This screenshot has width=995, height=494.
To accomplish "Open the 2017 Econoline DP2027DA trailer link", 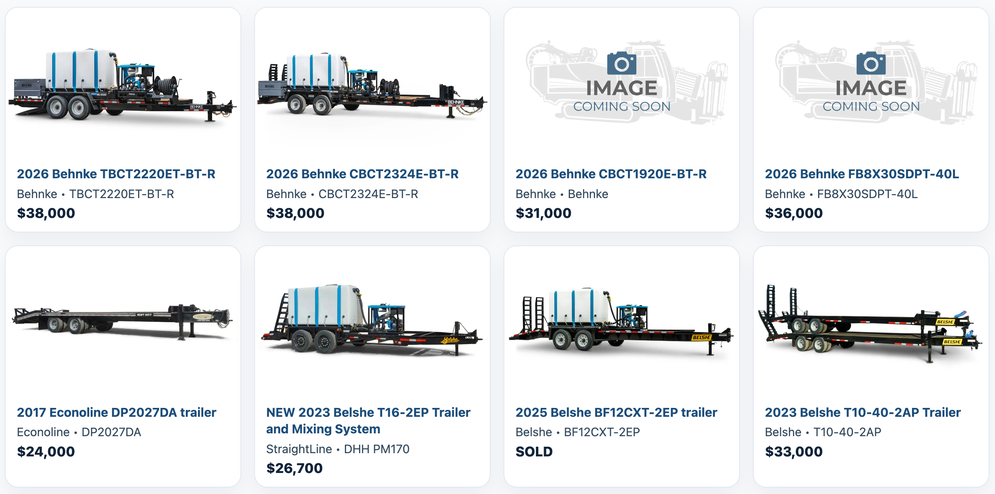I will (117, 412).
